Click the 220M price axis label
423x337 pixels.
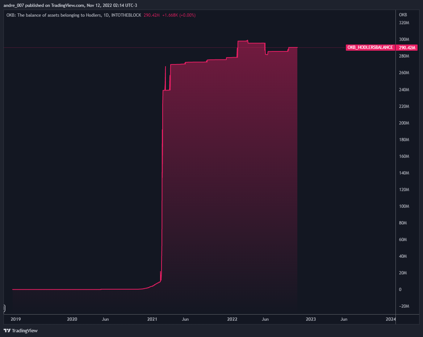tap(404, 106)
